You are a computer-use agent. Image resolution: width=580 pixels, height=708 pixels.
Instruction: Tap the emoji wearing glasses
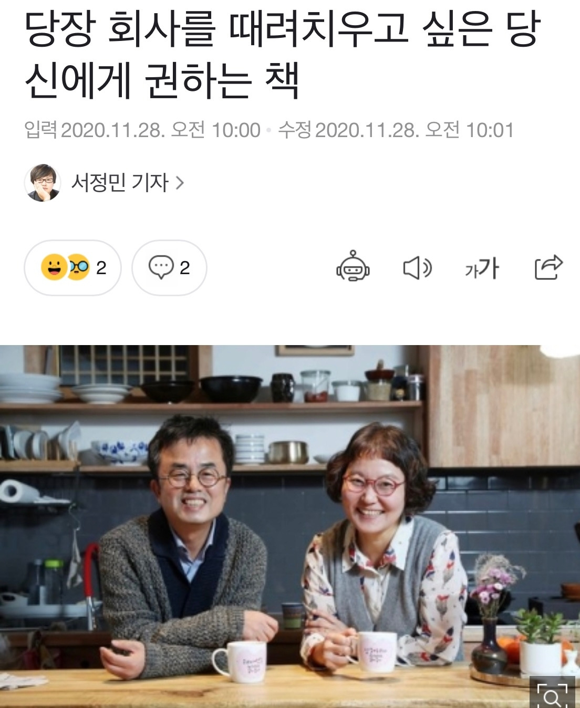(x=79, y=267)
